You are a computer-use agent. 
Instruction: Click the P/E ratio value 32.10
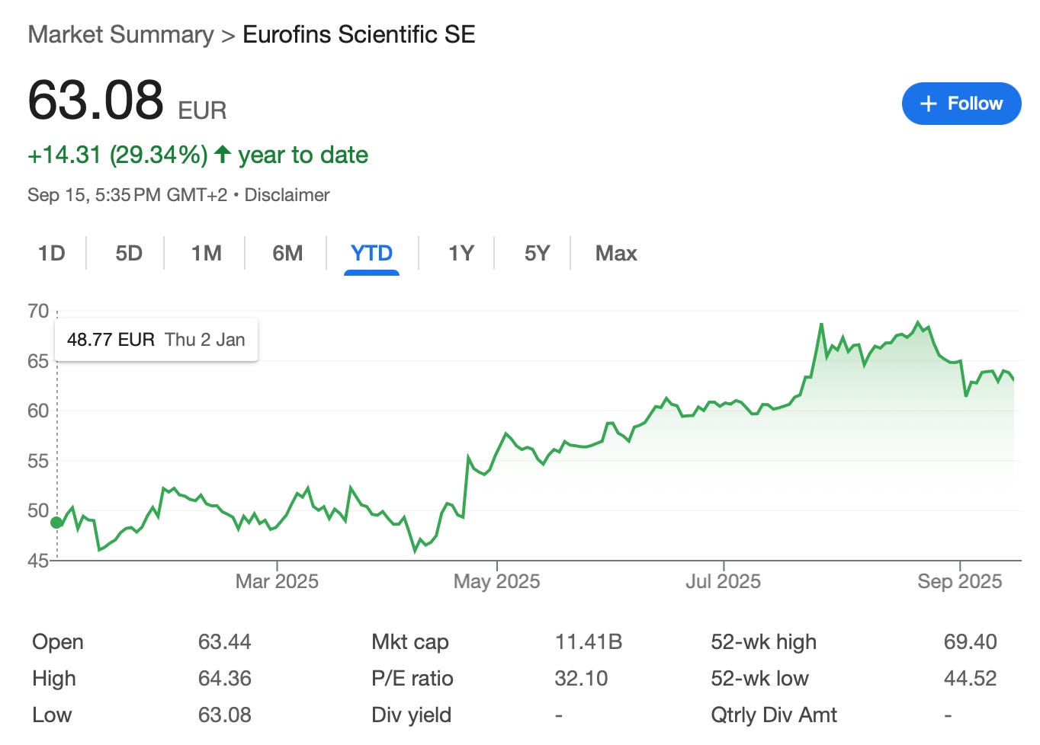(581, 679)
